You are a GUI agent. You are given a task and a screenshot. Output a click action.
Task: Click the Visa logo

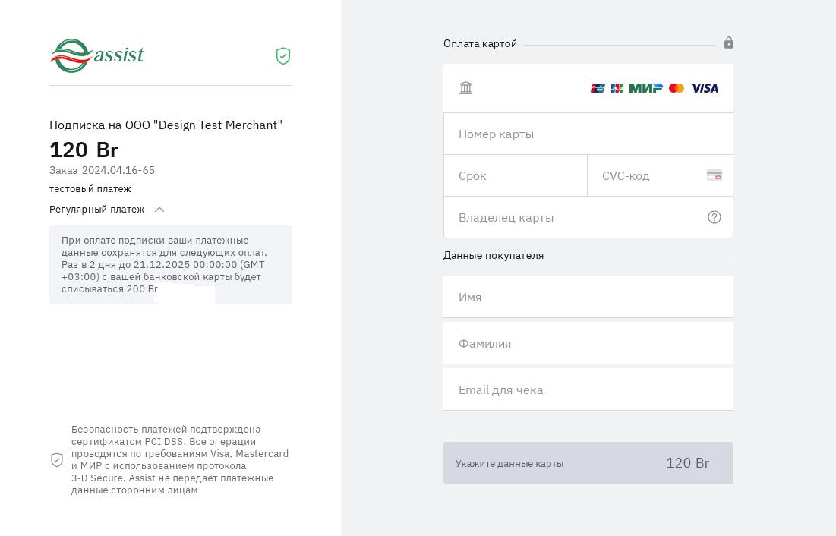705,88
